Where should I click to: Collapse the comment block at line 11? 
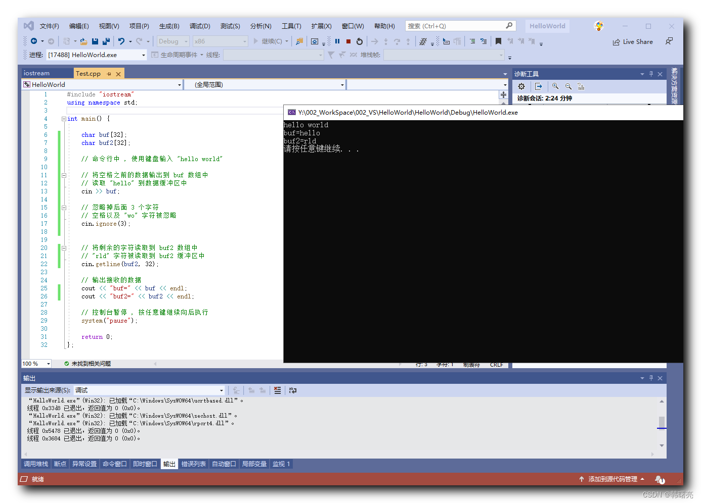pyautogui.click(x=64, y=175)
